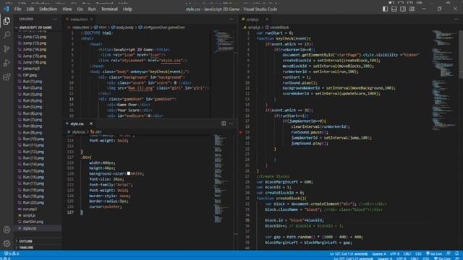Click the notifications bell in status bar
Image resolution: width=463 pixels, height=260 pixels.
tap(456, 253)
